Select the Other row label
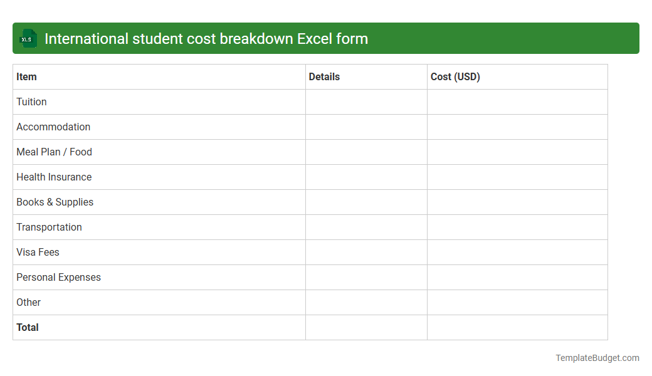652x376 pixels. point(28,302)
